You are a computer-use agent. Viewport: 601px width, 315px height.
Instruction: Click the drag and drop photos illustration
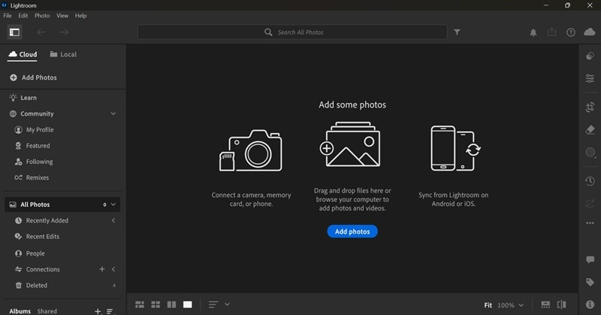pyautogui.click(x=350, y=144)
